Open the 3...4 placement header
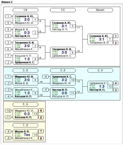 coord(100,70)
